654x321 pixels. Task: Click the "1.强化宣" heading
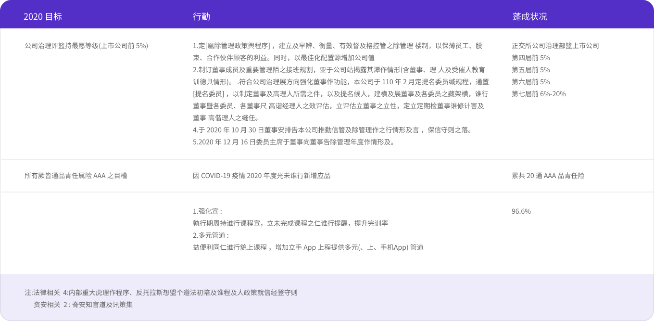coord(207,211)
